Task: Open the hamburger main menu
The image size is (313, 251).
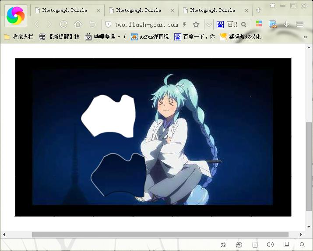Action: [300, 25]
